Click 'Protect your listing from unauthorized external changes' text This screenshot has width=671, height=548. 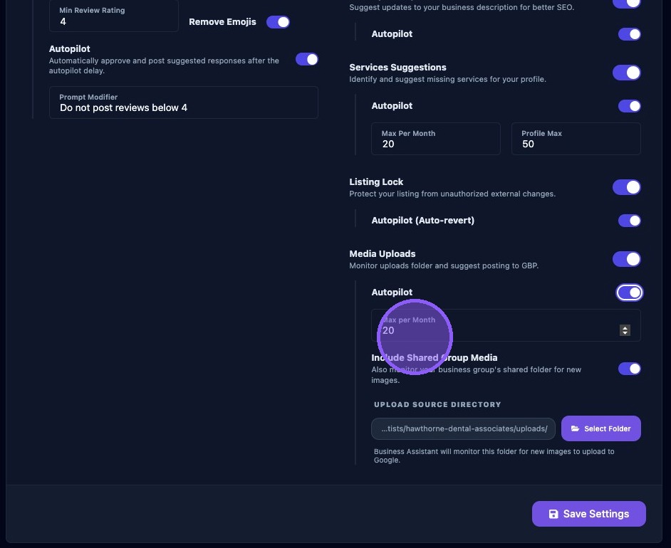(x=452, y=194)
